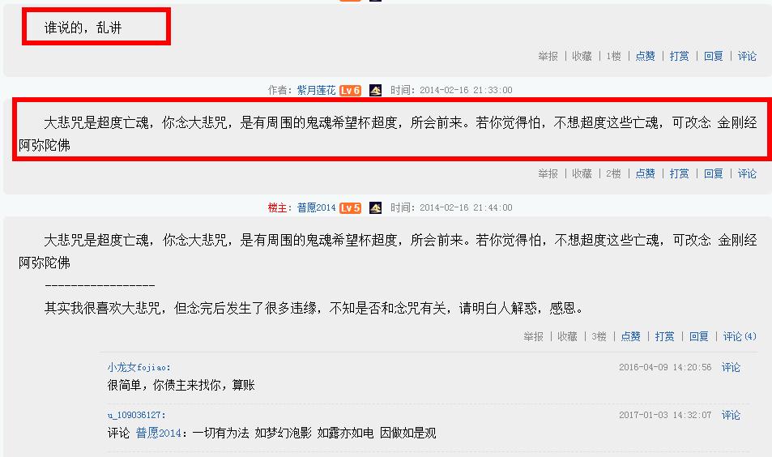Open commenter profile u_109036127

tap(136, 415)
